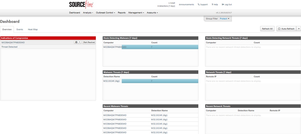This screenshot has height=134, width=301.
Task: Click the Hosts Detecting Malware (7 days) header
Action: point(150,38)
